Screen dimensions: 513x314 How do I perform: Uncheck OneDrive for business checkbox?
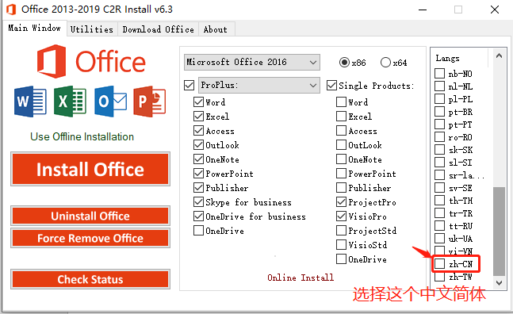click(x=198, y=216)
